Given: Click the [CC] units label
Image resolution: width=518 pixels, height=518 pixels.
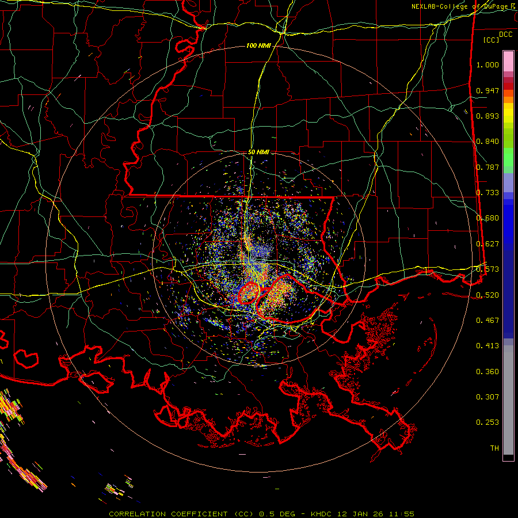Looking at the screenshot, I should click(492, 40).
